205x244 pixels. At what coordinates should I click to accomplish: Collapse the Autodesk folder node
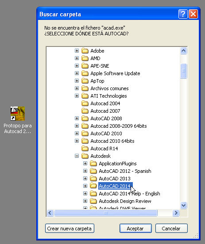(77, 156)
